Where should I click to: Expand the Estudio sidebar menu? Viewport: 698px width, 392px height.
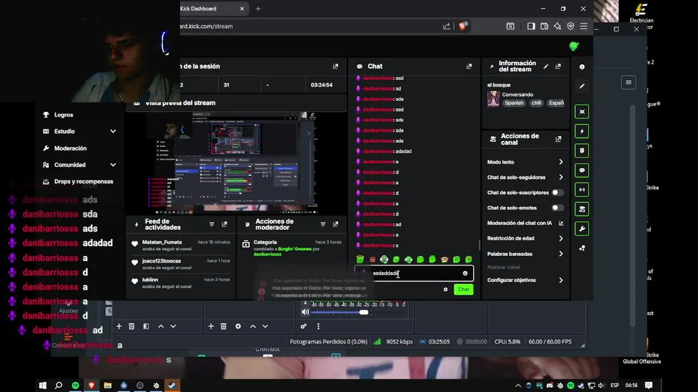113,131
